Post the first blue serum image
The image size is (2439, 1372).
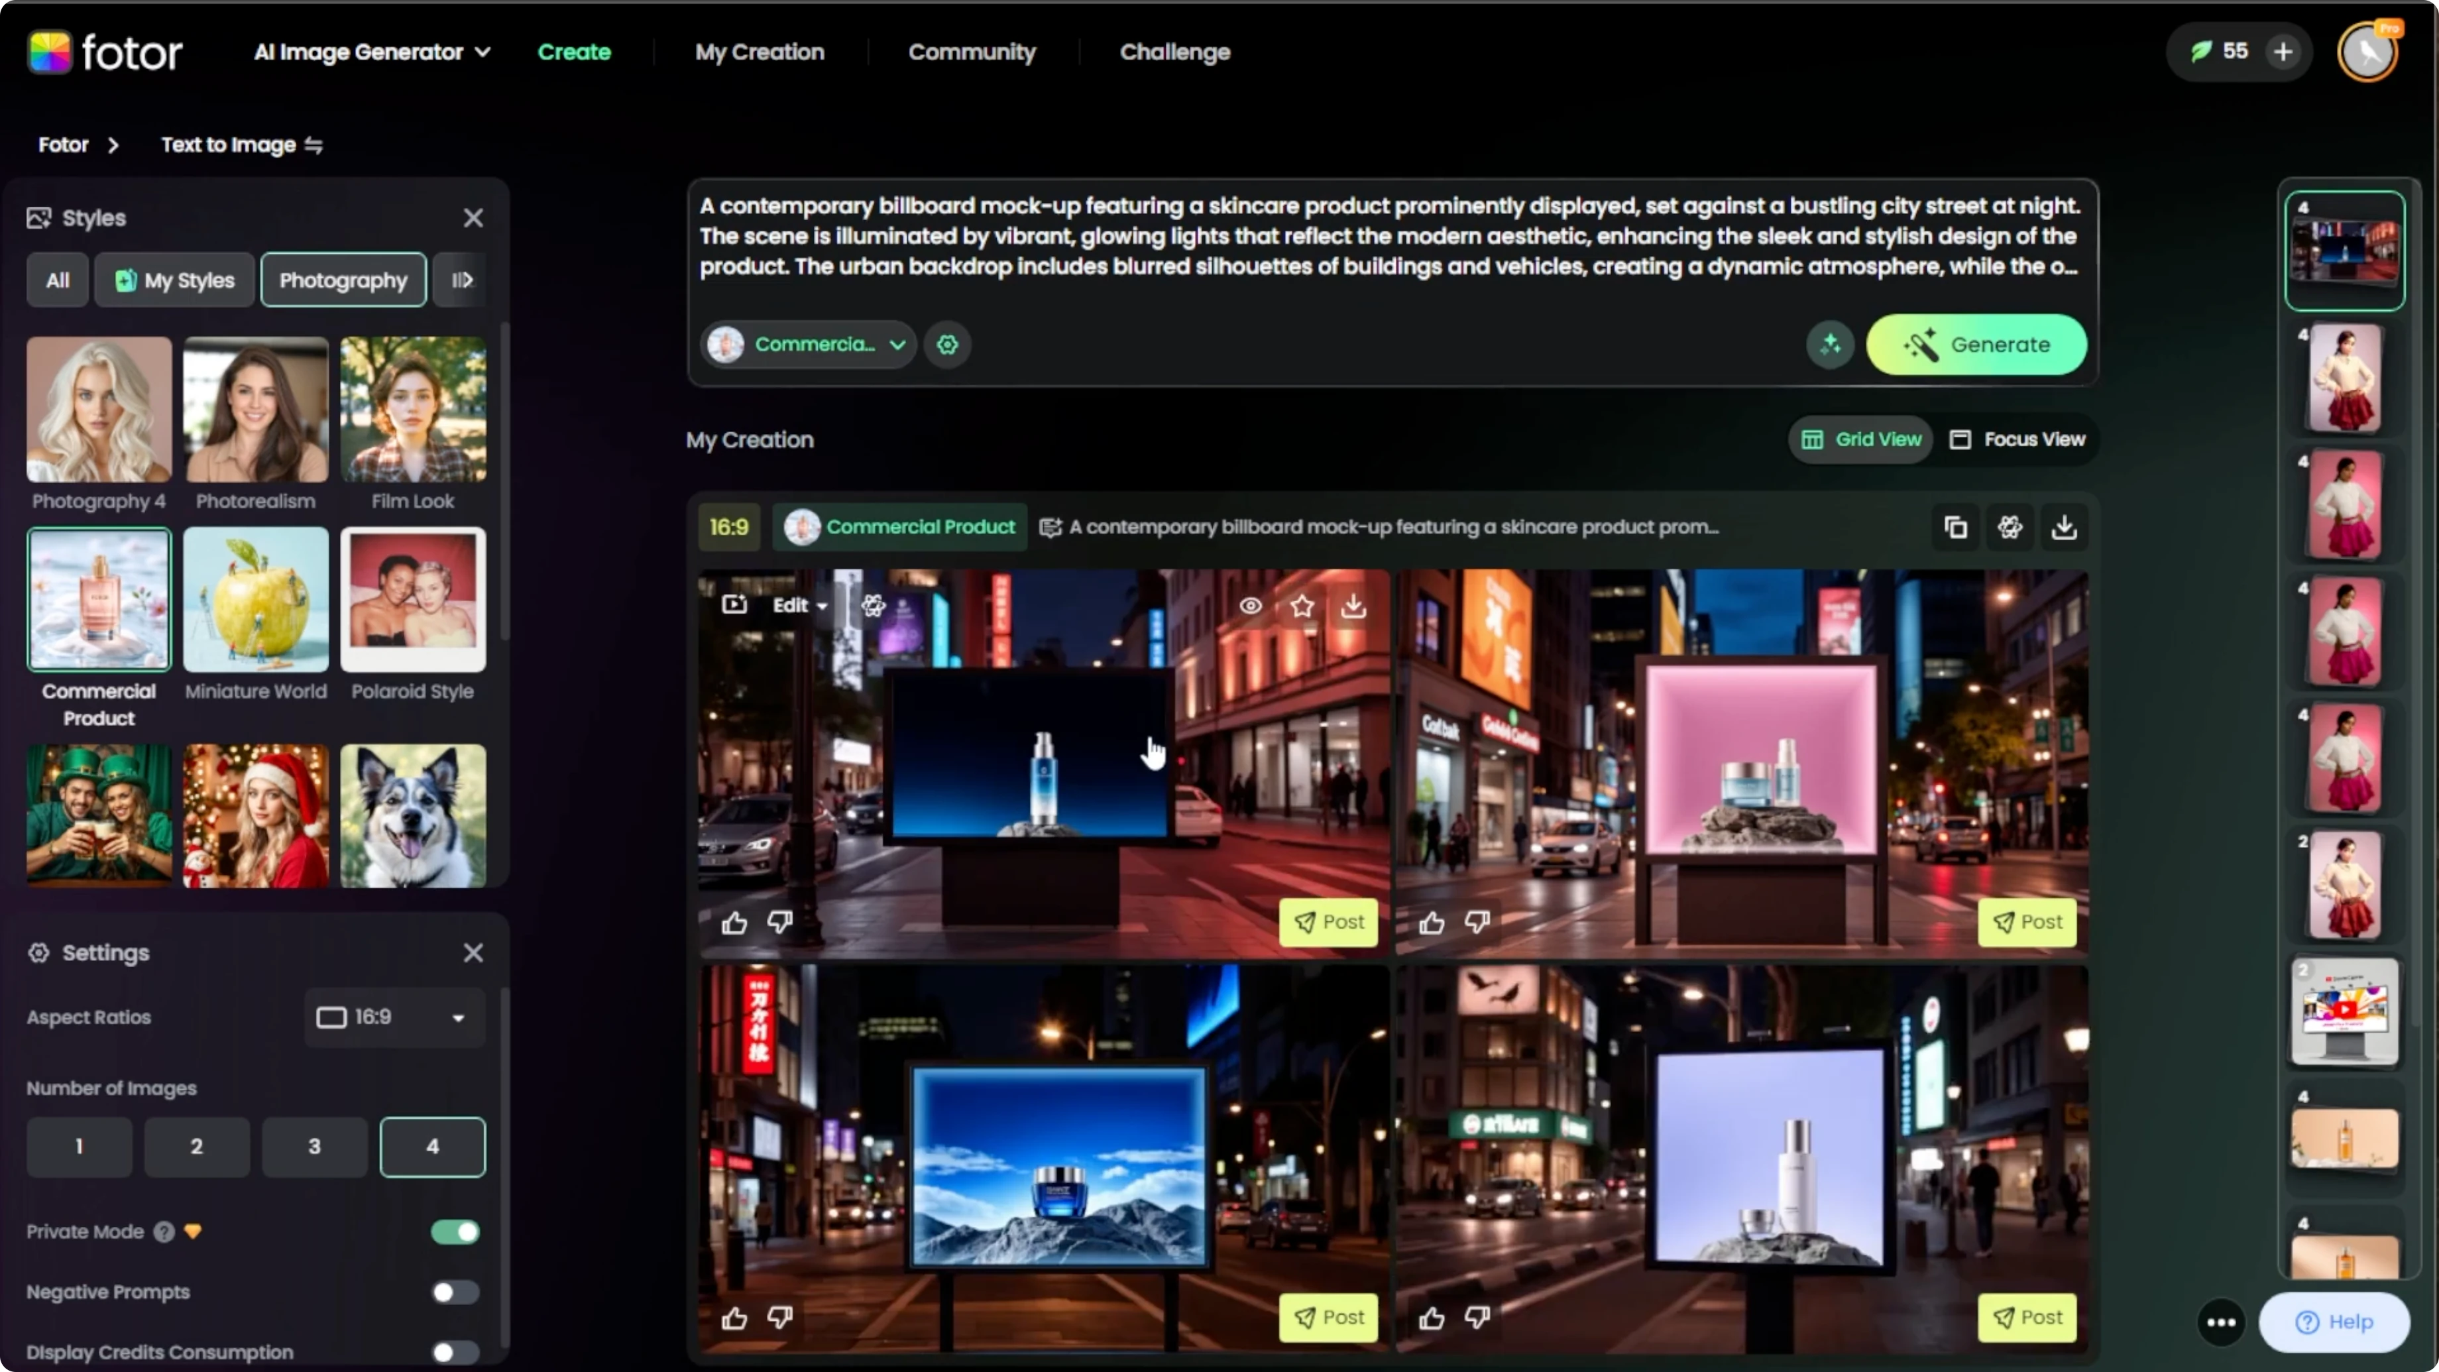tap(1328, 922)
